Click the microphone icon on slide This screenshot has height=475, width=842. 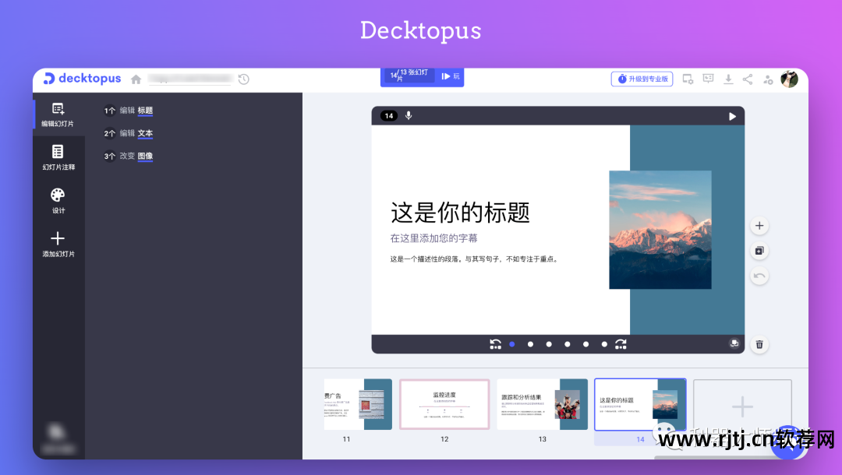[x=409, y=116]
